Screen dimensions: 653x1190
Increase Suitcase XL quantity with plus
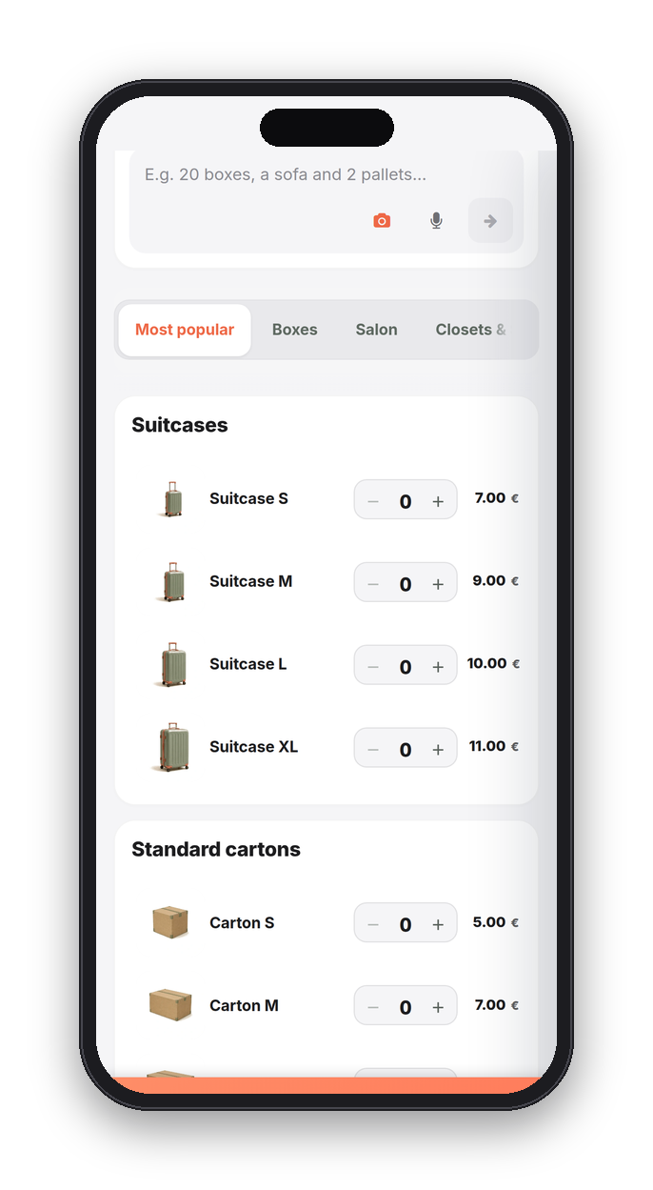point(438,750)
